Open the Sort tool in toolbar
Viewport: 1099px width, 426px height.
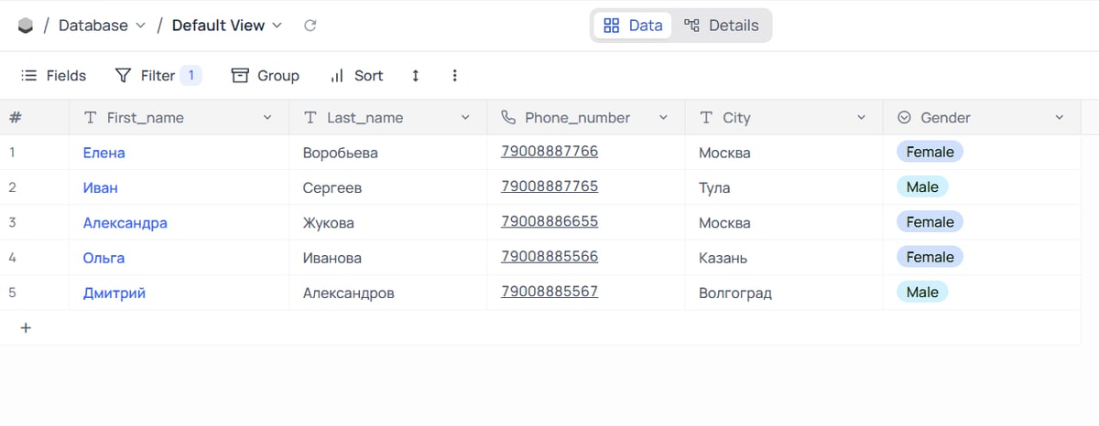click(356, 76)
